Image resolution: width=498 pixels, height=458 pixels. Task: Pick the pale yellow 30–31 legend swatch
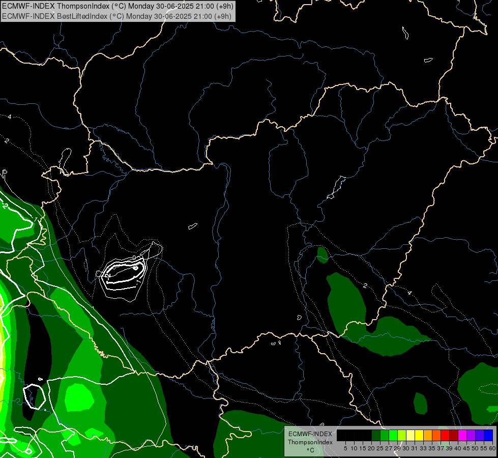tap(411, 435)
